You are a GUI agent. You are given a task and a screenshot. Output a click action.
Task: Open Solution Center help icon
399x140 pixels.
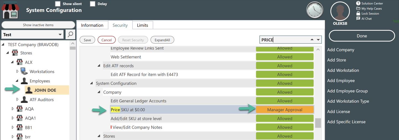click(x=358, y=3)
